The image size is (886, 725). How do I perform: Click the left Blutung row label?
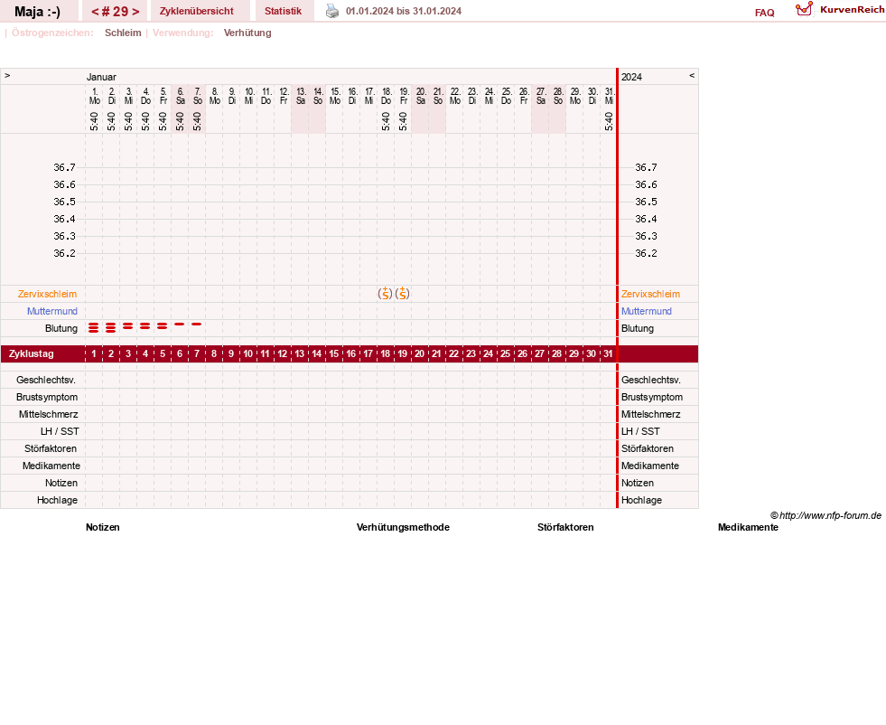[x=61, y=328]
